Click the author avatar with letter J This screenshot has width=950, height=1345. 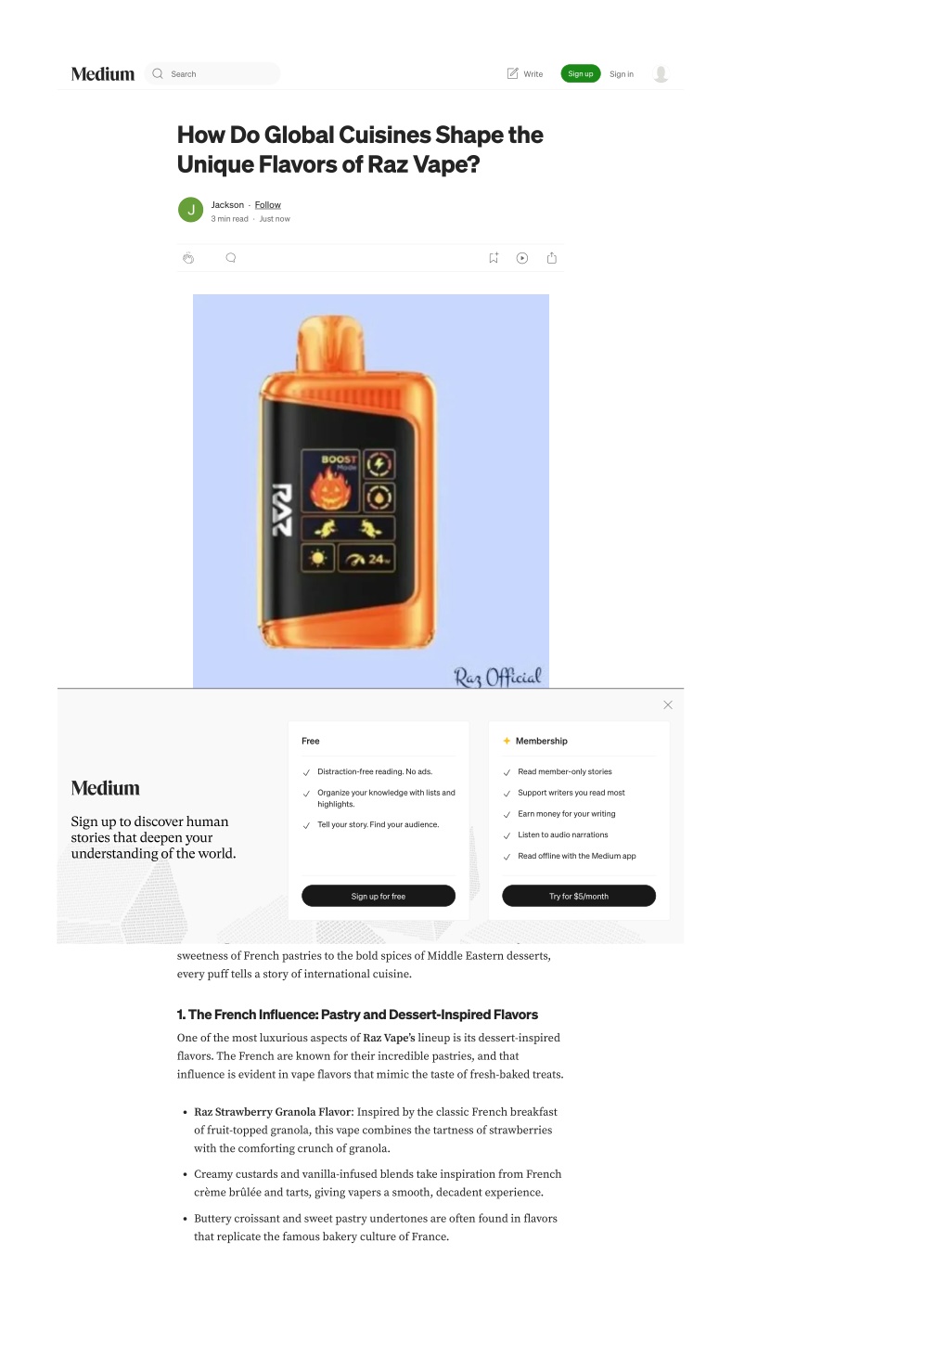point(190,210)
